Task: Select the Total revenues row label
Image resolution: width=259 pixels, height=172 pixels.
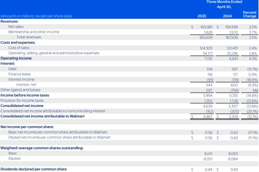Action: point(29,37)
